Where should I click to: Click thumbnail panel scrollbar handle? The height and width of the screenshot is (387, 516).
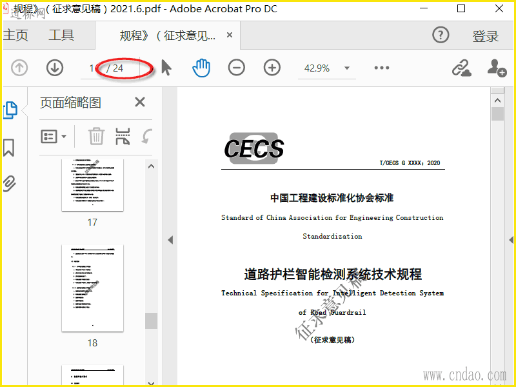click(x=152, y=321)
